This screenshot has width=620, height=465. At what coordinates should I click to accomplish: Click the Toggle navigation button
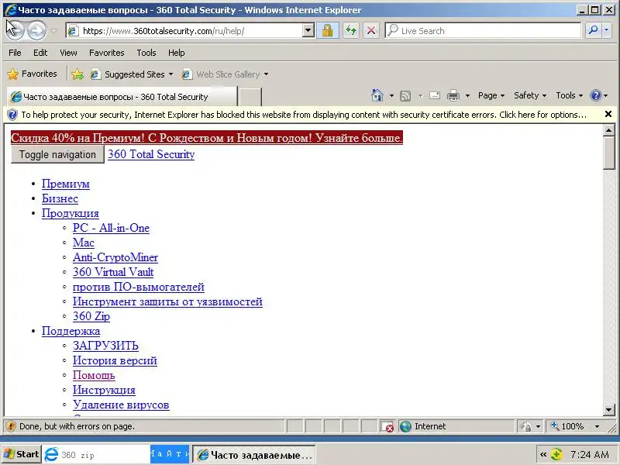point(57,154)
